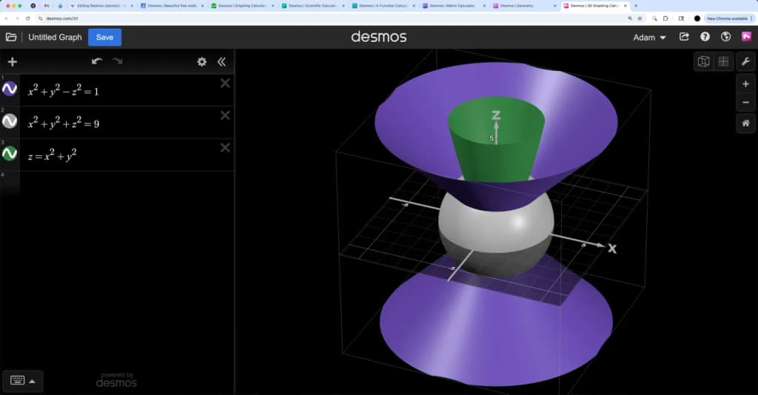Screen dimensions: 758x395
Task: Click the Add Item plus icon
Action: click(13, 62)
